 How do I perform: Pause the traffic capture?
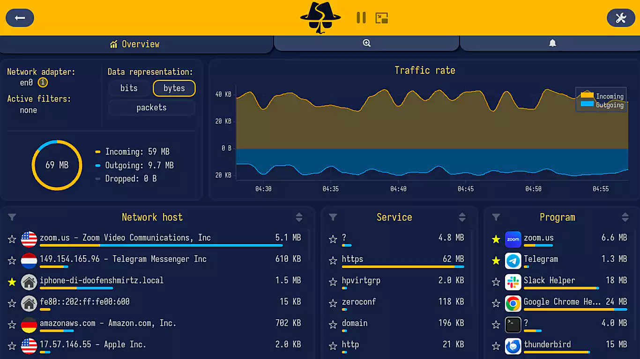[361, 18]
